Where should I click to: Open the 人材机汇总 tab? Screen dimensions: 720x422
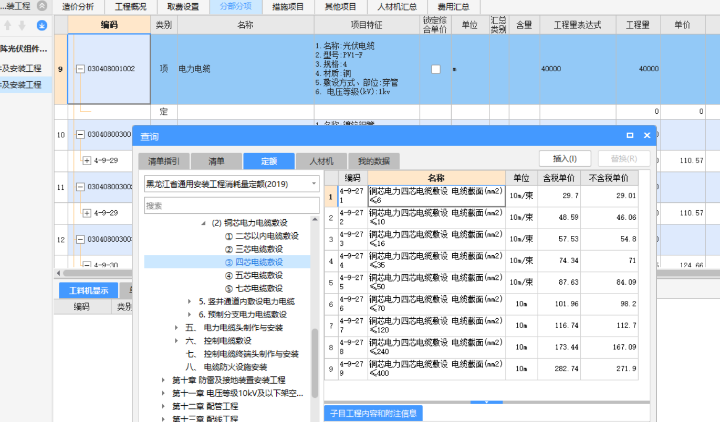(x=398, y=7)
